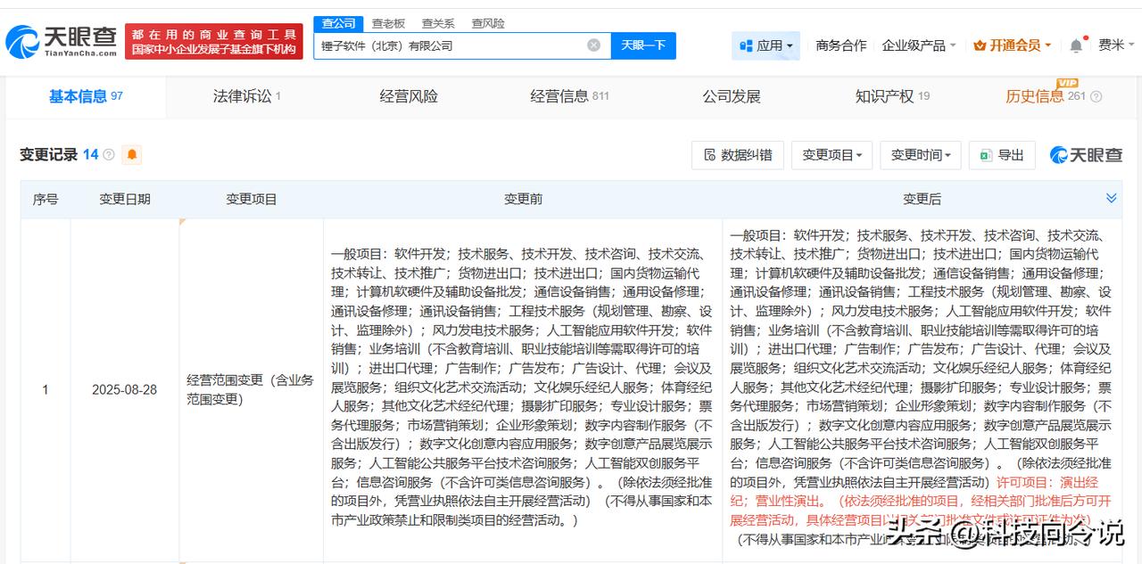Expand all rows with the double chevron icon
This screenshot has height=564, width=1142.
pyautogui.click(x=1111, y=199)
